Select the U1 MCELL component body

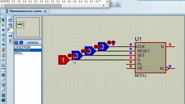[x=151, y=58]
